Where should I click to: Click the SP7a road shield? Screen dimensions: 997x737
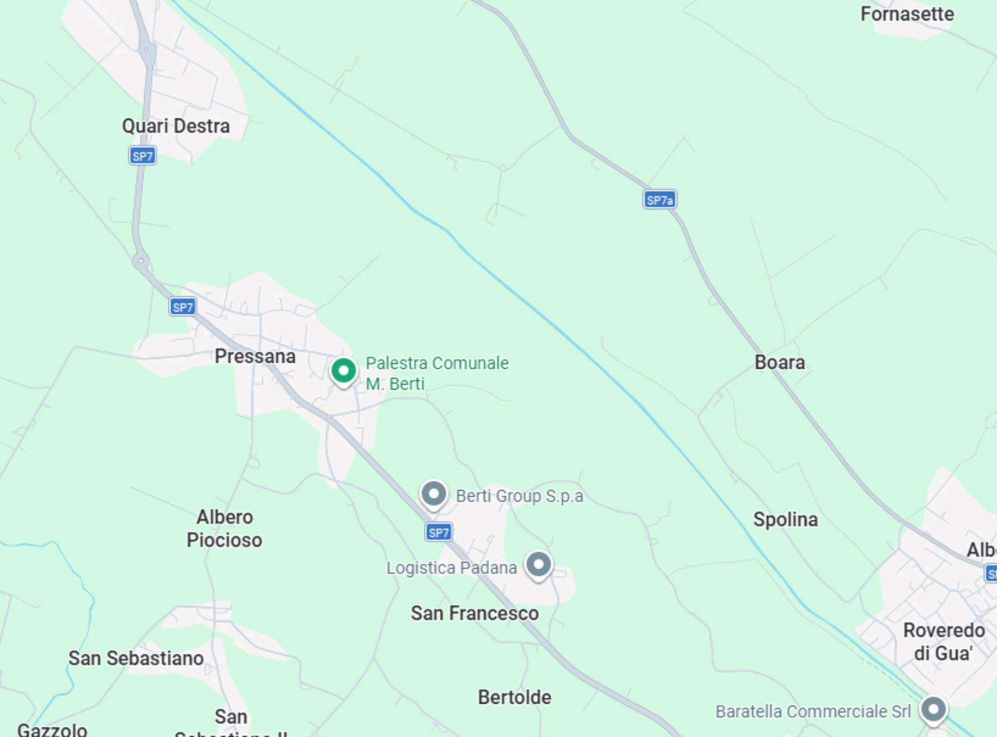660,199
